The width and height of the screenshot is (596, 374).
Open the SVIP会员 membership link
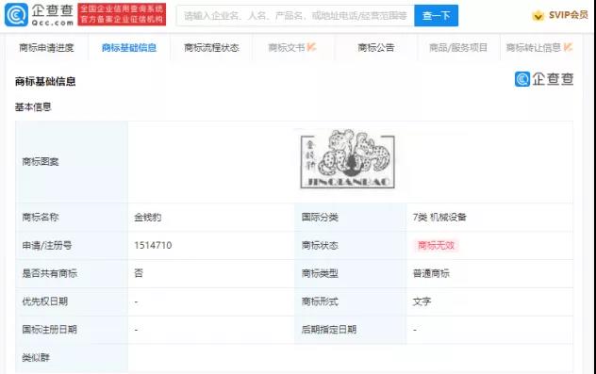tap(569, 15)
